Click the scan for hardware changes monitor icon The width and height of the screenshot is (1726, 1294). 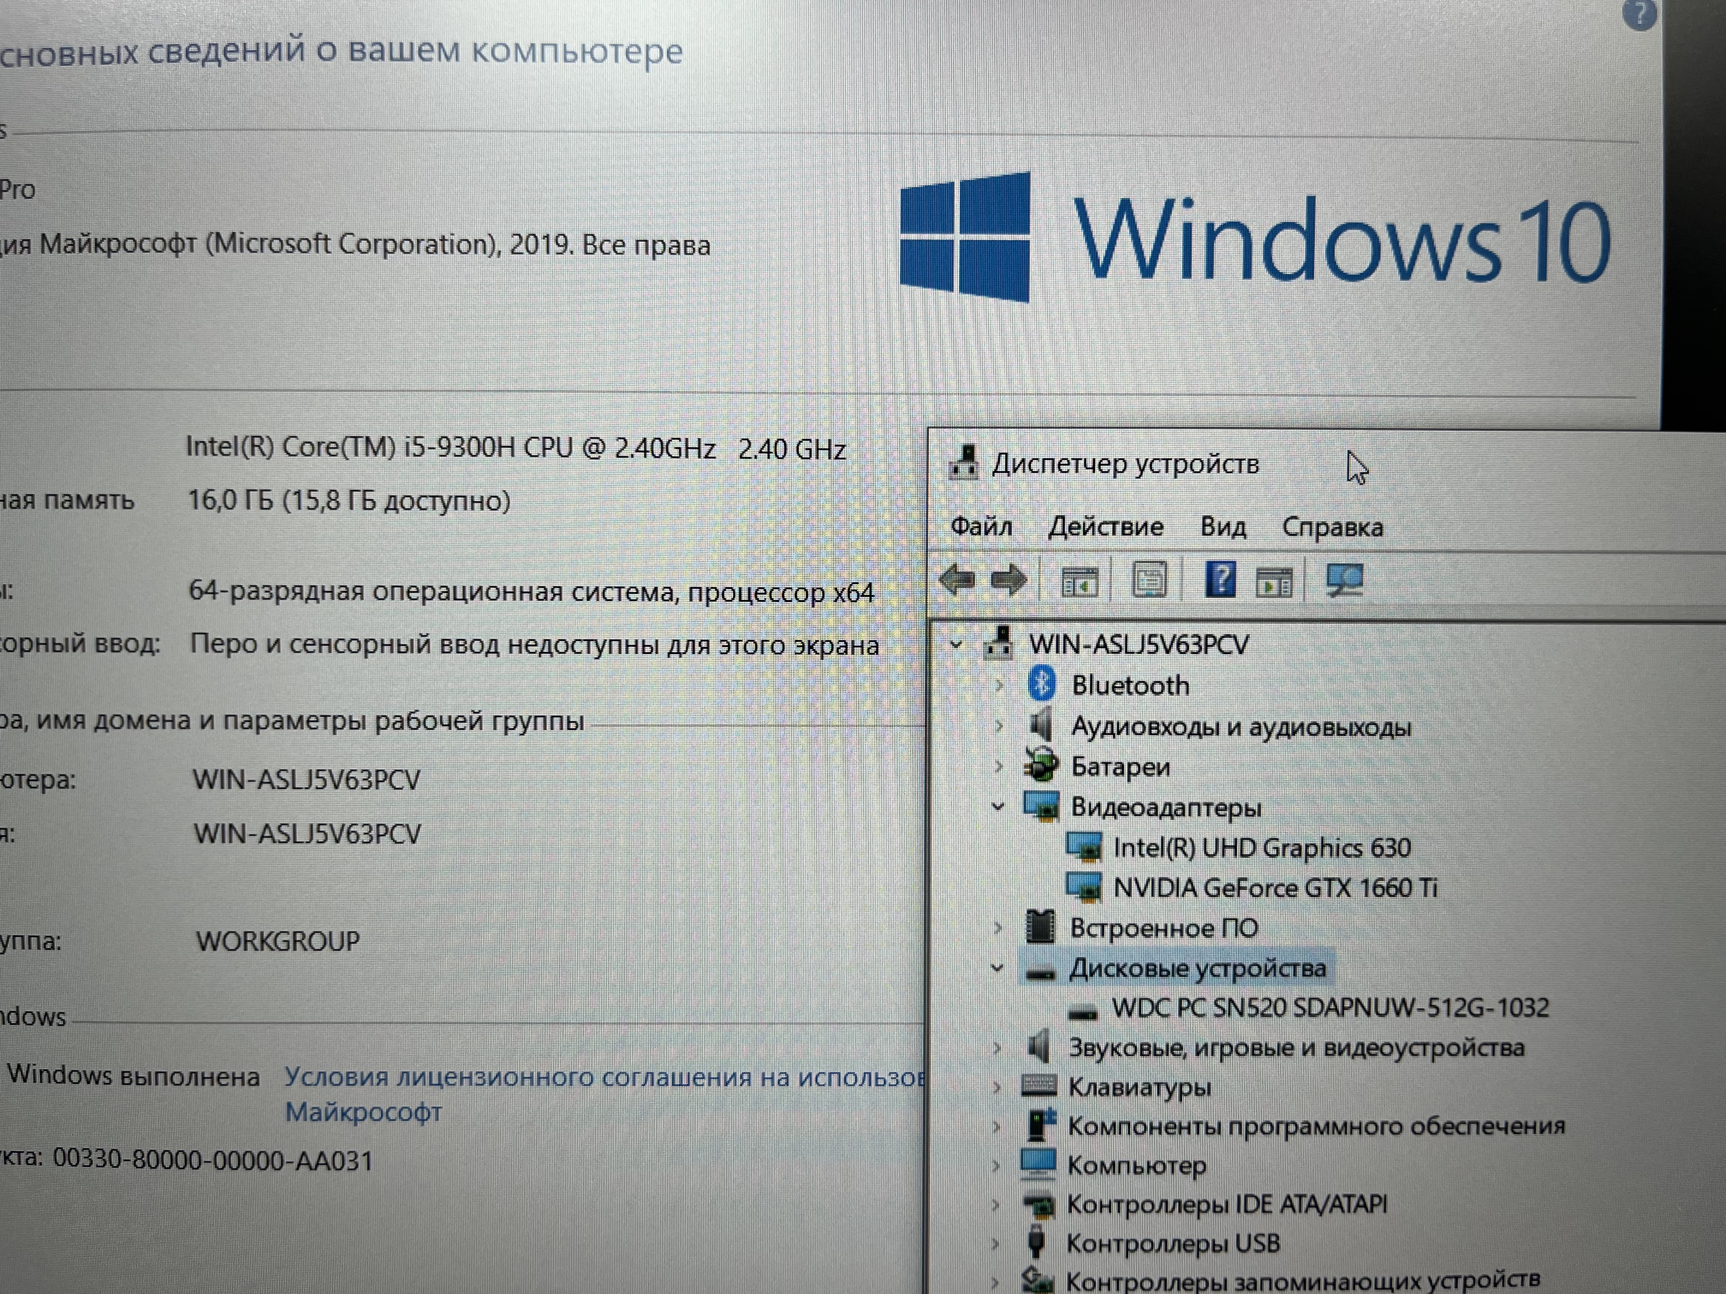pos(1345,581)
